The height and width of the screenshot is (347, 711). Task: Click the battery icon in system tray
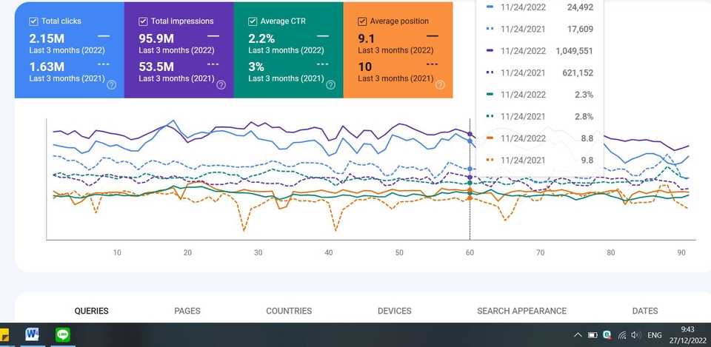(x=592, y=335)
